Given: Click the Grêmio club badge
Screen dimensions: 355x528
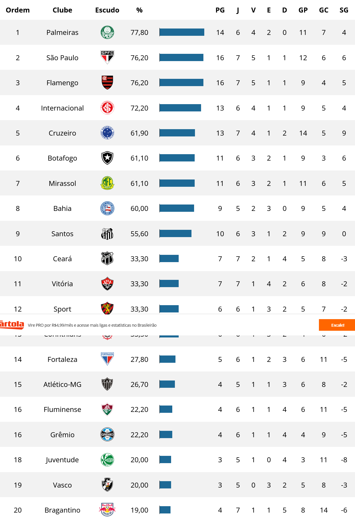Looking at the screenshot, I should click(x=107, y=434).
